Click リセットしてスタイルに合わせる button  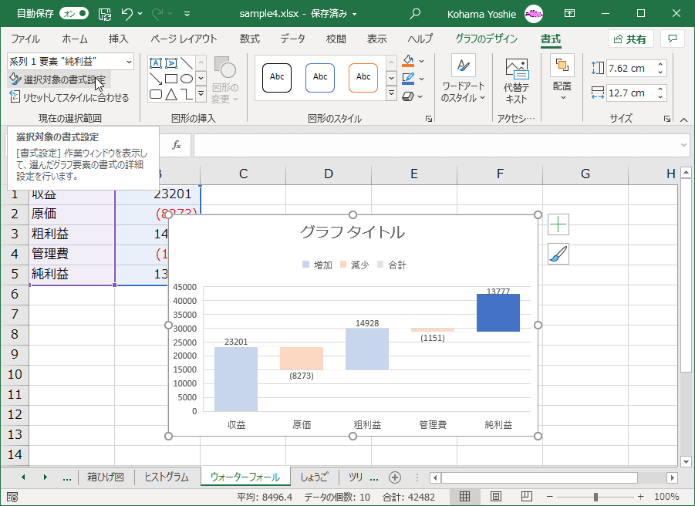point(69,97)
